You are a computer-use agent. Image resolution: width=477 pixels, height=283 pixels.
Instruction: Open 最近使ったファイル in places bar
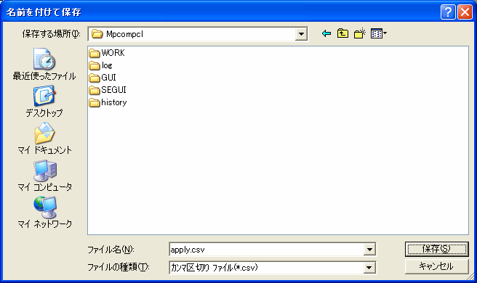coord(44,64)
